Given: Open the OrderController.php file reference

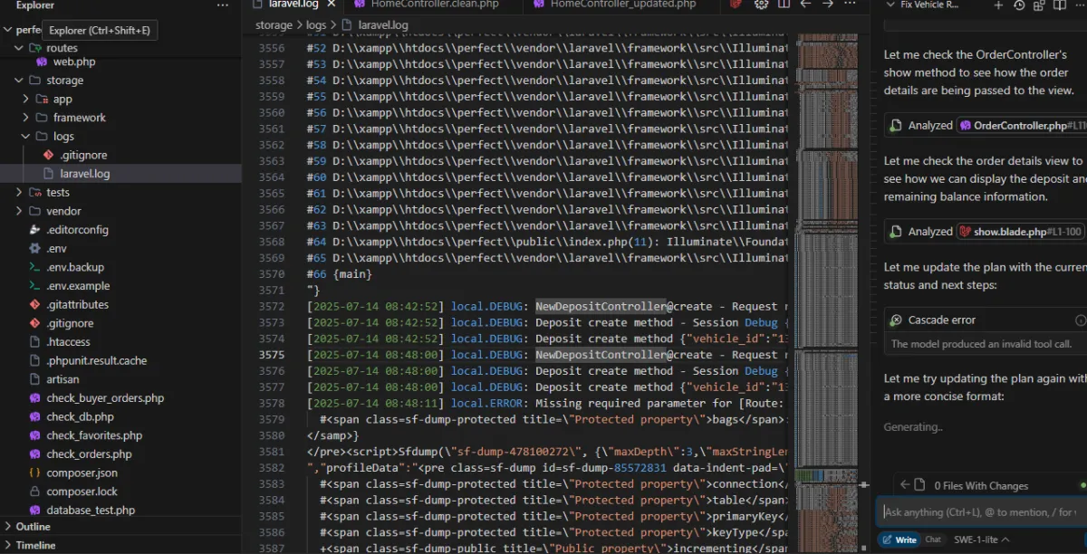Looking at the screenshot, I should click(x=1020, y=126).
